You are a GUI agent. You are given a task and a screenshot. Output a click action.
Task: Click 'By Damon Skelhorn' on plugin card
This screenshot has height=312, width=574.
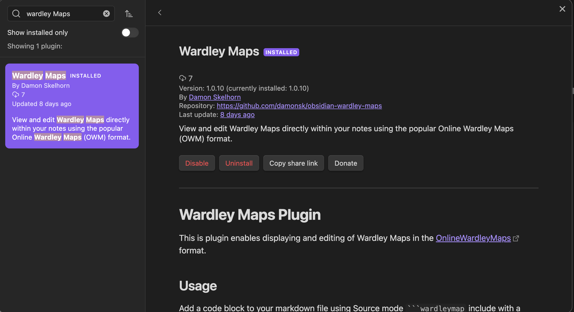tap(41, 86)
